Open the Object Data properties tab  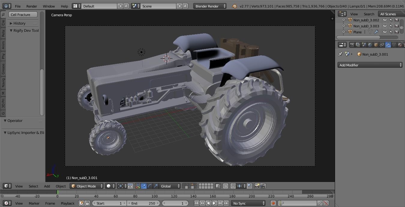(x=394, y=45)
